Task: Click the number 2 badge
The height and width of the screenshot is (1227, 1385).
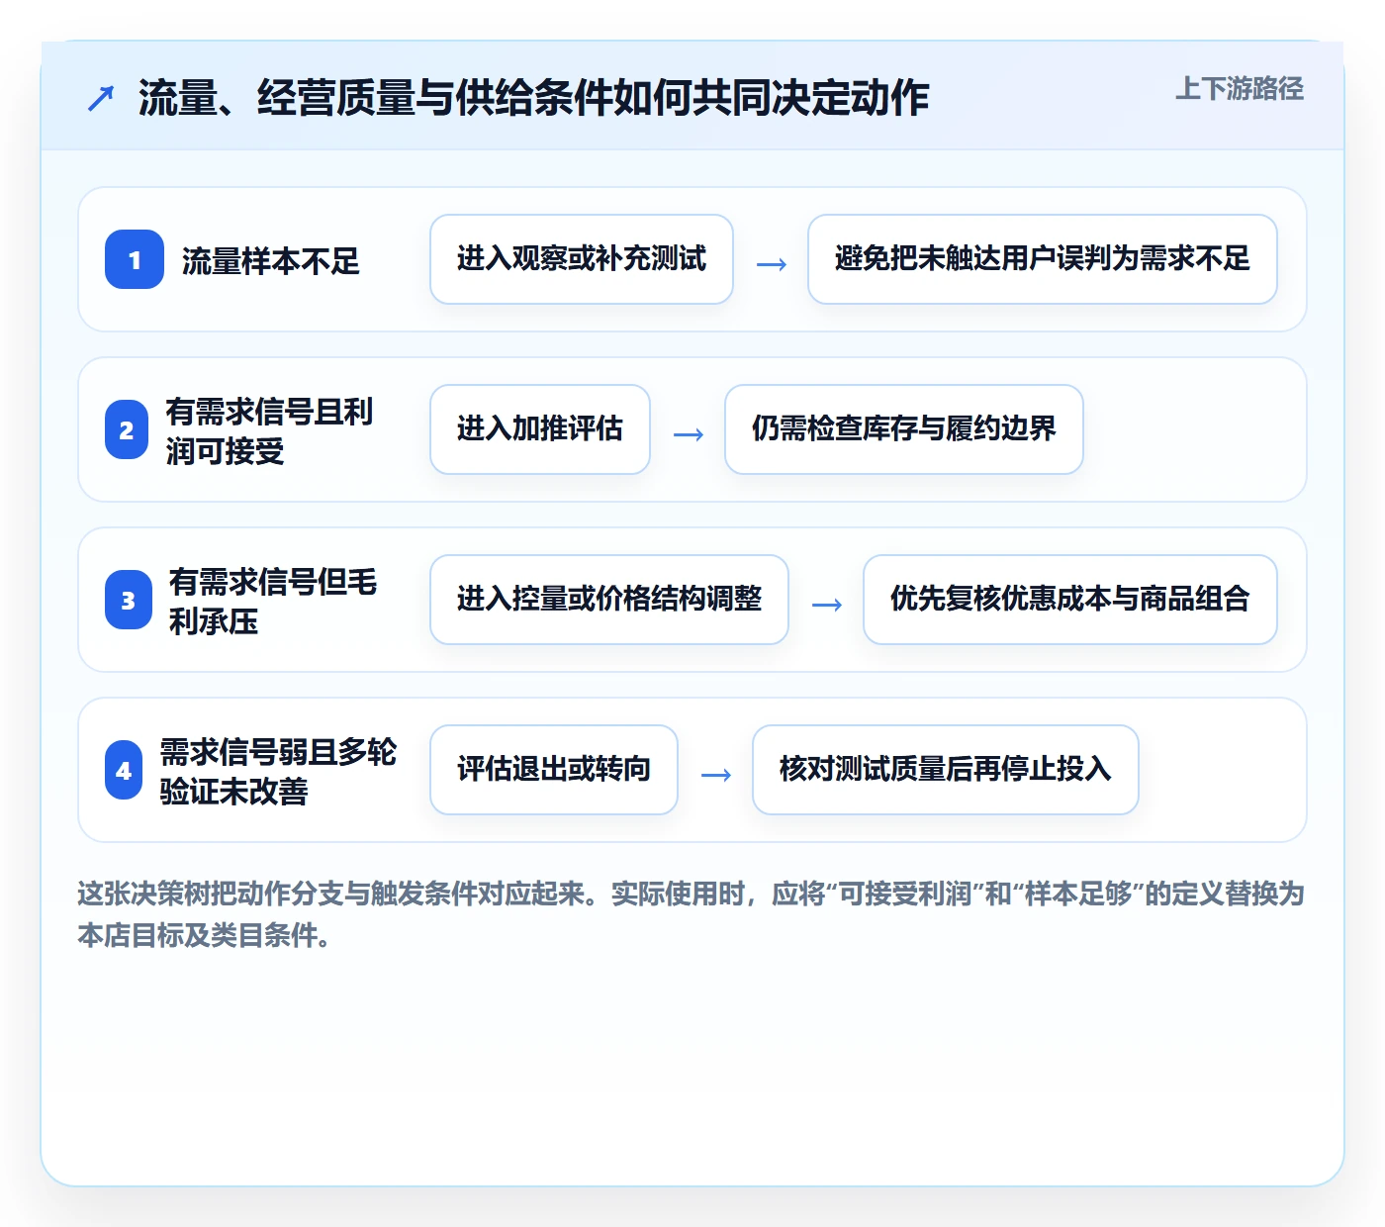Action: coord(127,429)
